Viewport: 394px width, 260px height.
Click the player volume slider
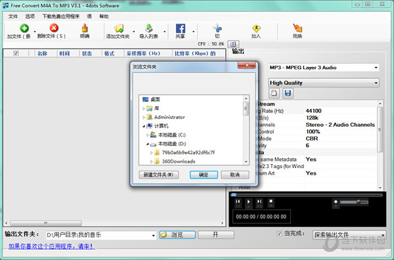(x=354, y=202)
